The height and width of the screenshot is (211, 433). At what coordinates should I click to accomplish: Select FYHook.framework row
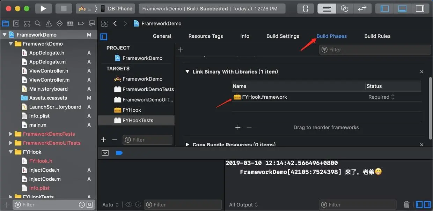pos(326,97)
